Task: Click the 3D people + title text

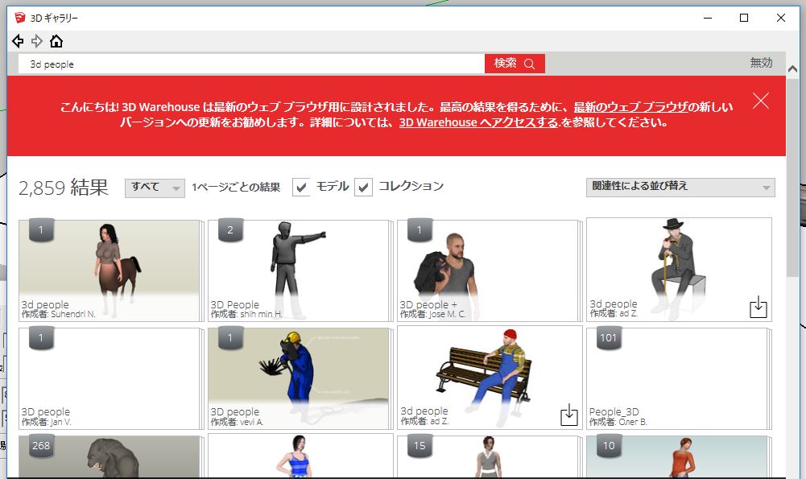Action: (x=428, y=304)
